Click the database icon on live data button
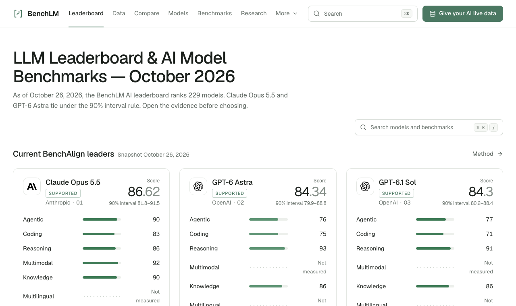Viewport: 516px width, 306px height. click(x=433, y=14)
